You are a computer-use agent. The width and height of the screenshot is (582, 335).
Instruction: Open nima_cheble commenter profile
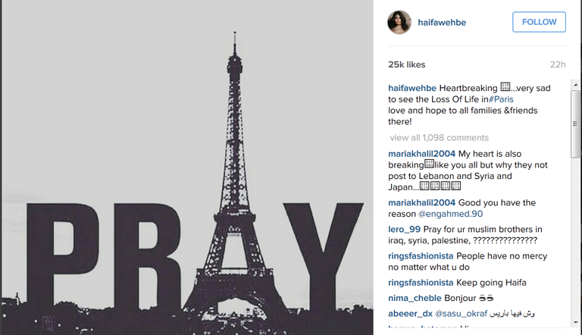(415, 298)
